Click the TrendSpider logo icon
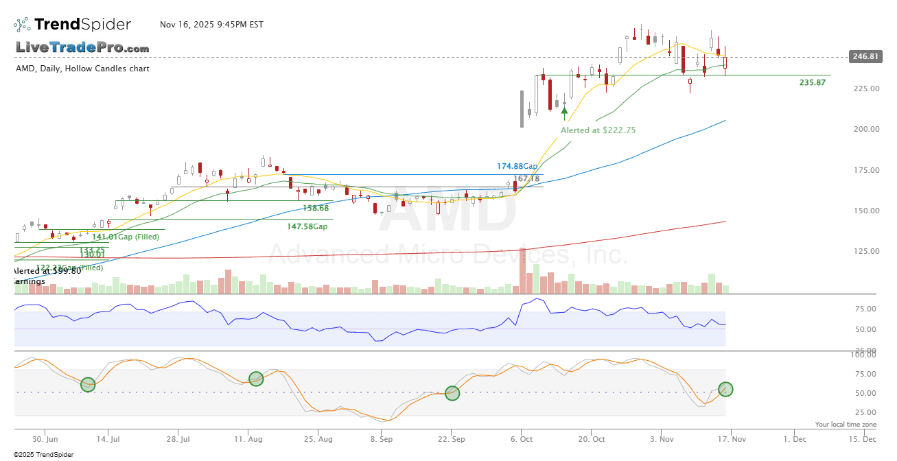This screenshot has height=461, width=897. click(x=22, y=25)
